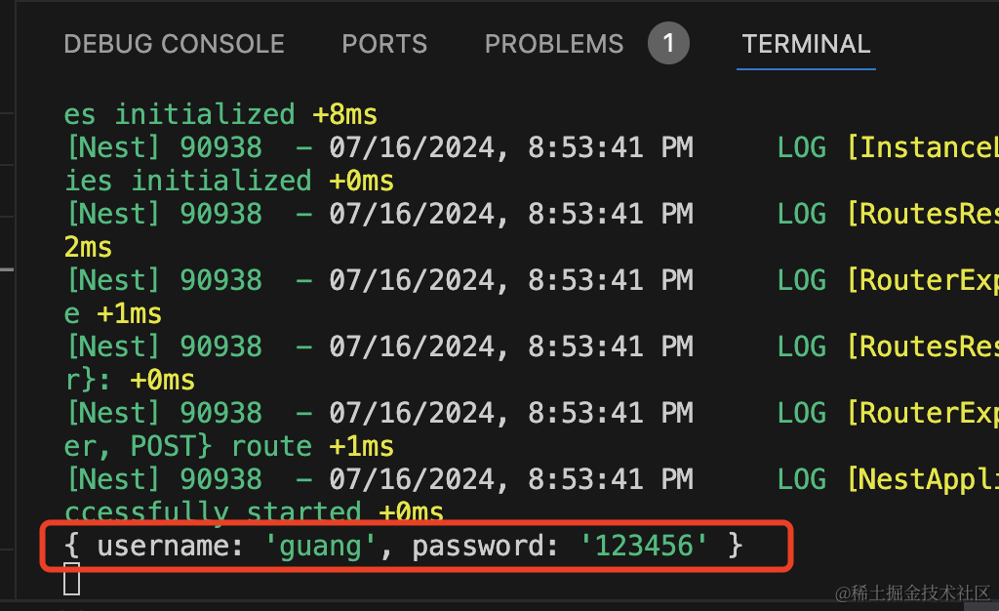This screenshot has height=611, width=999.
Task: Open the PORTS tab
Action: [x=384, y=44]
